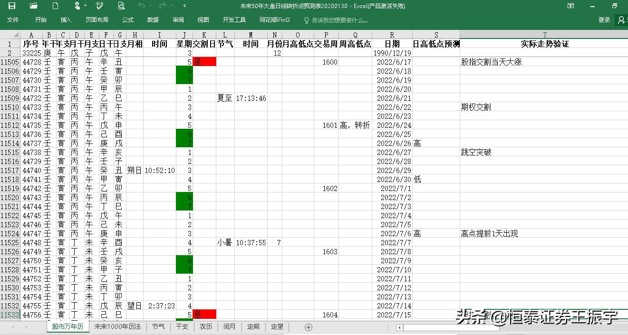628x335 pixels.
Task: Click the Undo icon
Action: click(x=141, y=6)
